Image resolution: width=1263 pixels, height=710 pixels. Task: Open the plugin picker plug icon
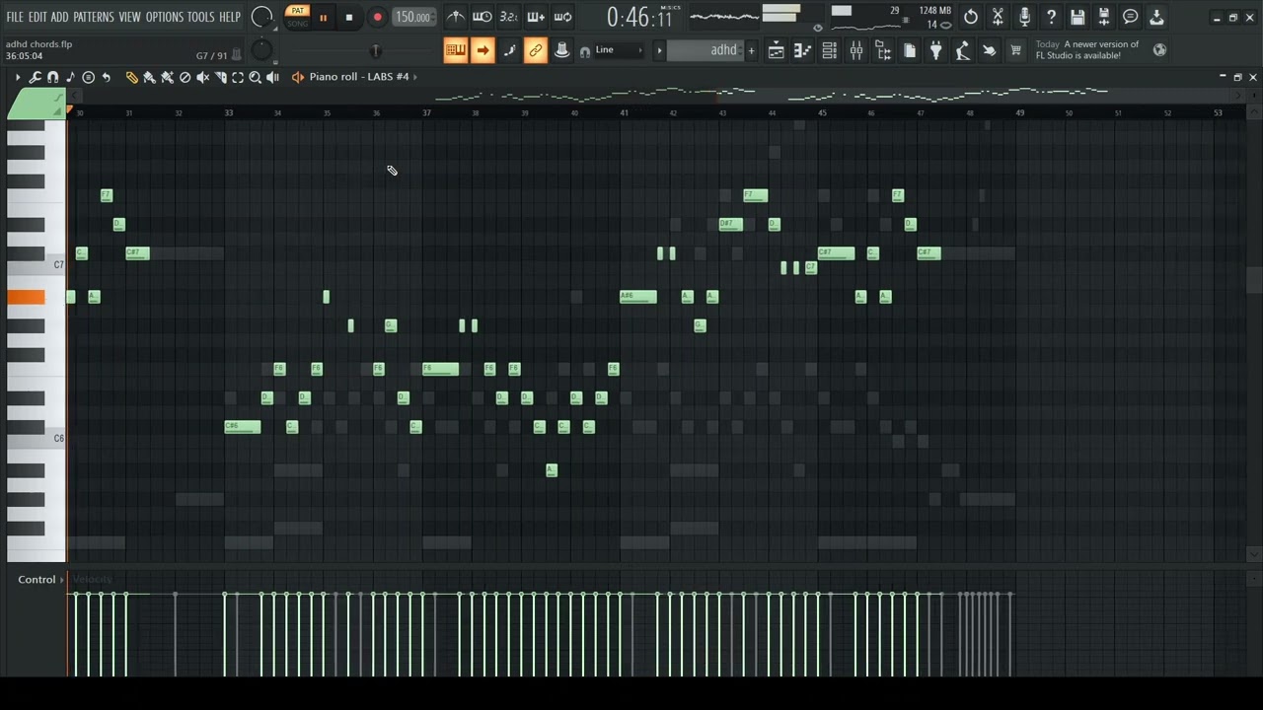(936, 50)
